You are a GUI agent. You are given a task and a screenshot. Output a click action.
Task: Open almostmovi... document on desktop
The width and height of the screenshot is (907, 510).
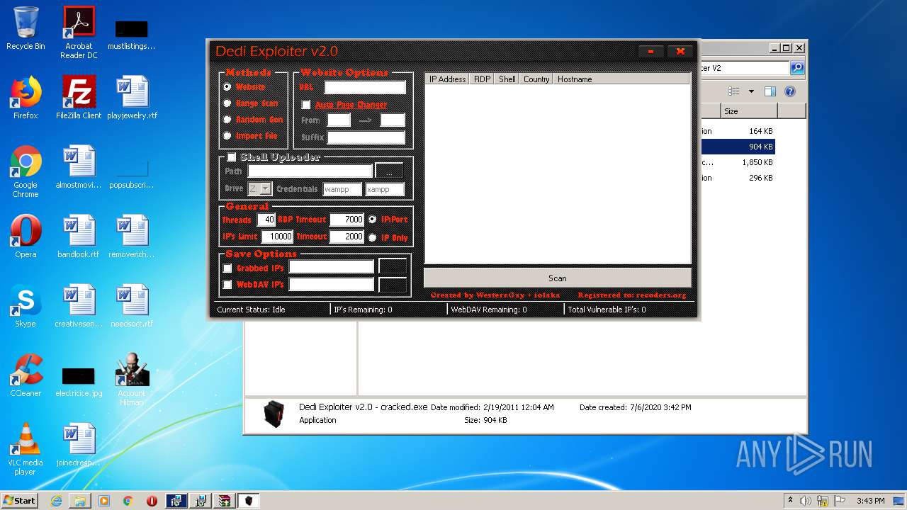pos(79,167)
